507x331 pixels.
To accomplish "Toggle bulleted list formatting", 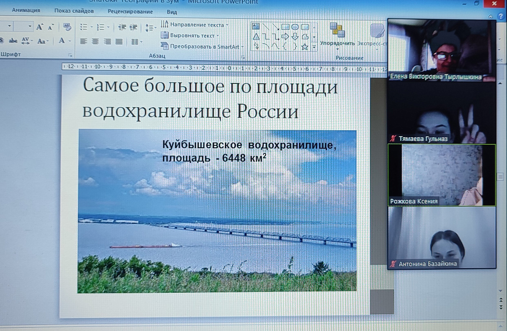I will (83, 27).
